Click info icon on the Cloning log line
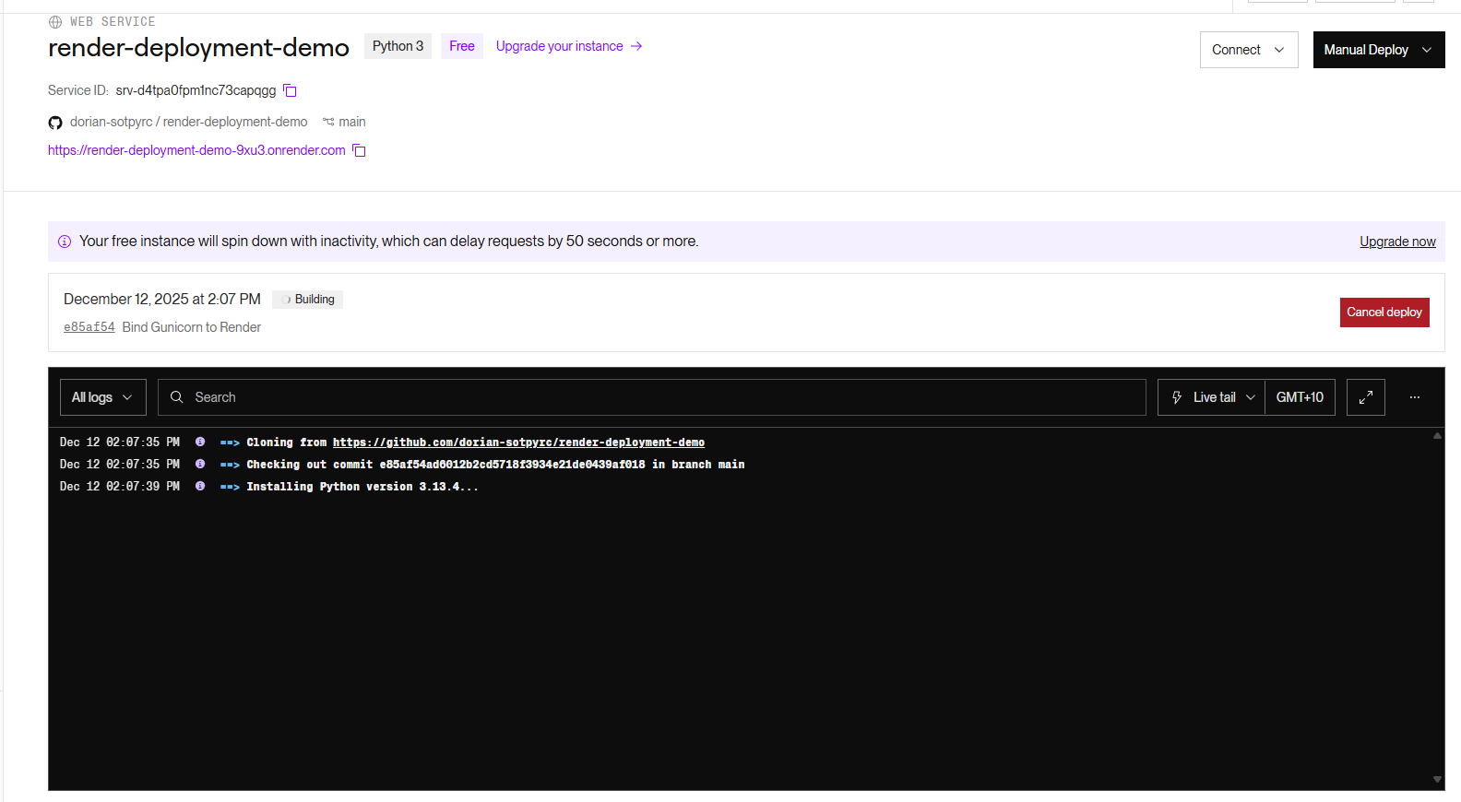The width and height of the screenshot is (1461, 802). pos(200,442)
